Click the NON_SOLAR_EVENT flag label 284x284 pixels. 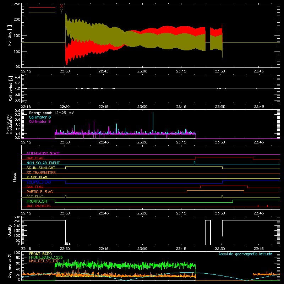[43, 163]
